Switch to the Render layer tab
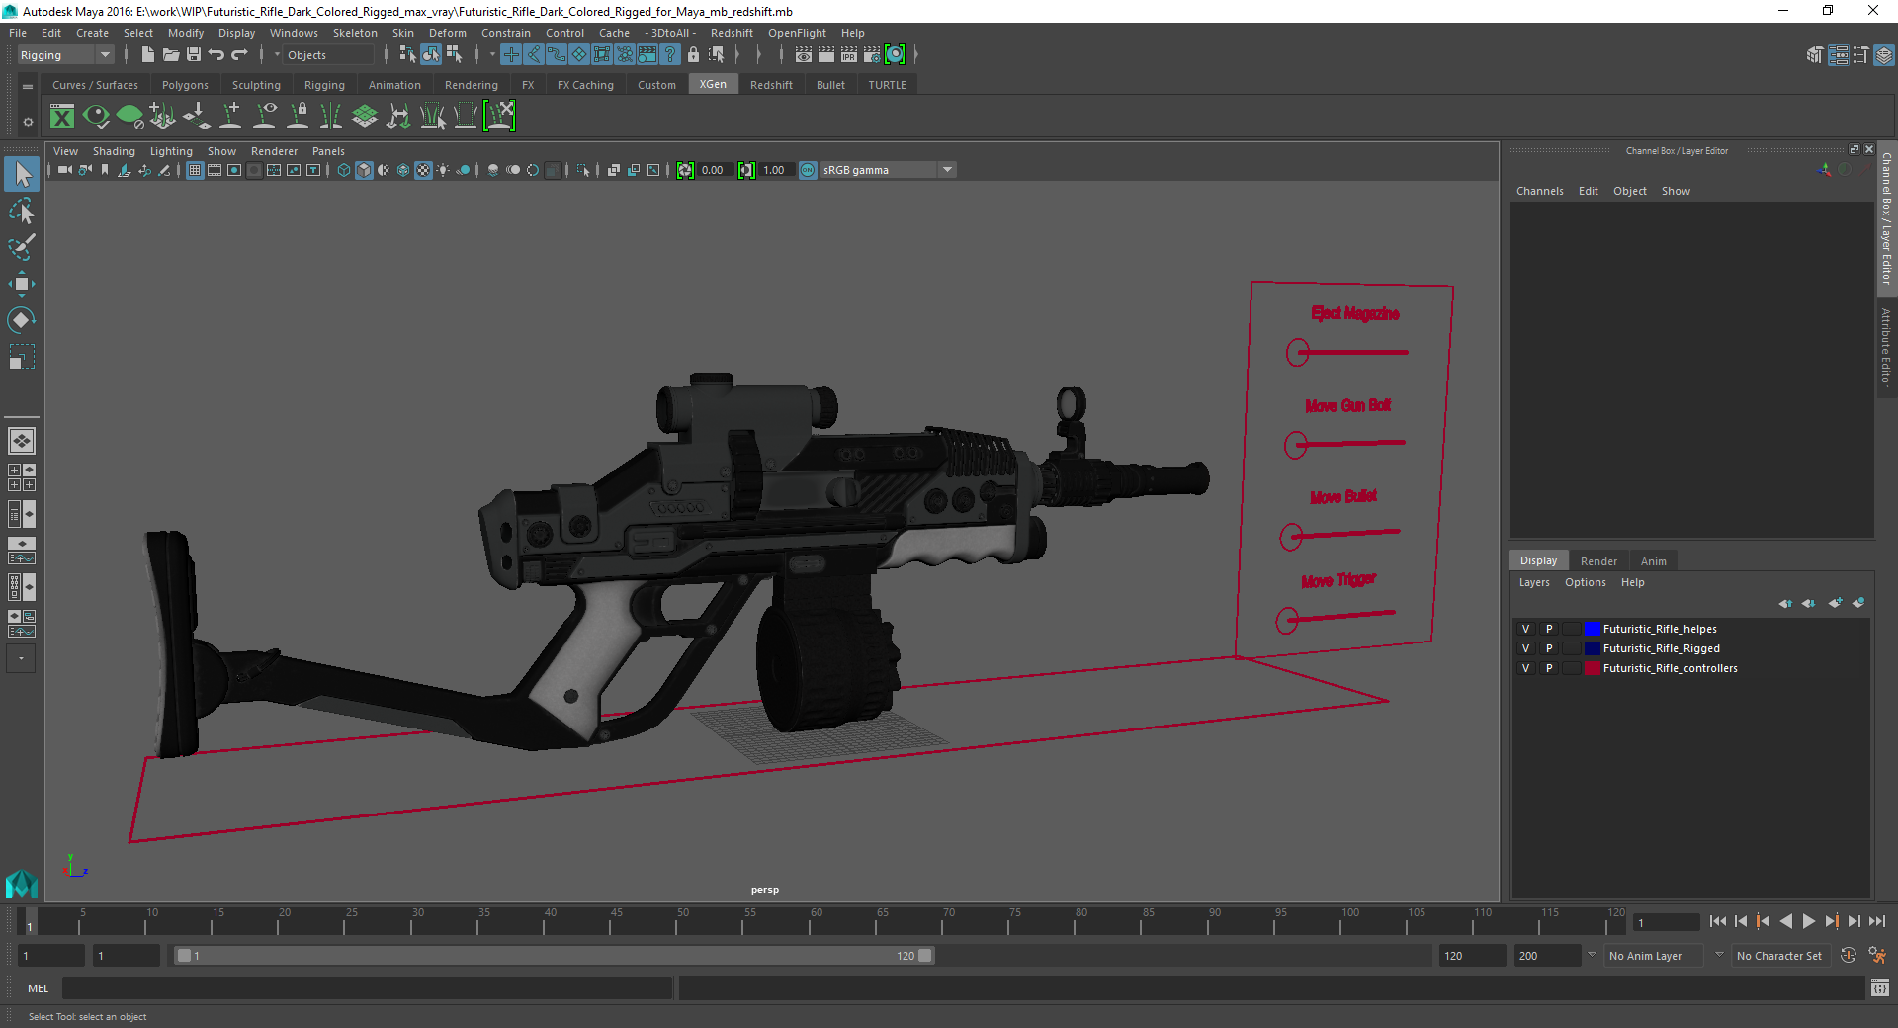Viewport: 1898px width, 1028px height. pyautogui.click(x=1598, y=561)
